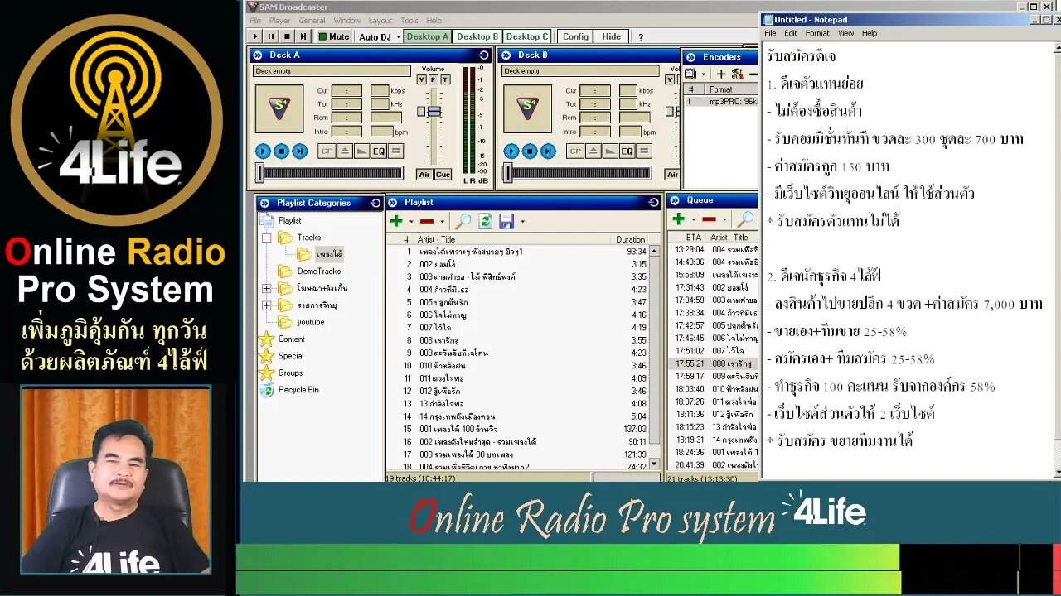Image resolution: width=1061 pixels, height=596 pixels.
Task: Click Deck A seek bar handle
Action: 259,172
